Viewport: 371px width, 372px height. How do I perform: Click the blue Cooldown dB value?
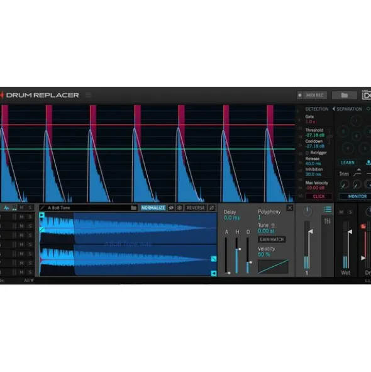(x=315, y=146)
